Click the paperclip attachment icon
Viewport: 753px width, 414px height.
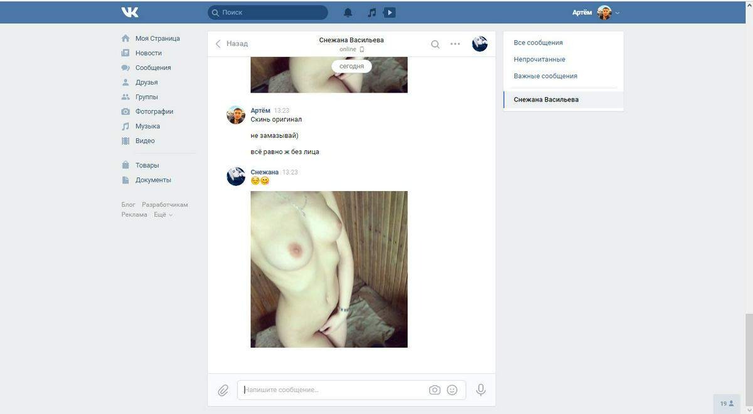(x=223, y=390)
